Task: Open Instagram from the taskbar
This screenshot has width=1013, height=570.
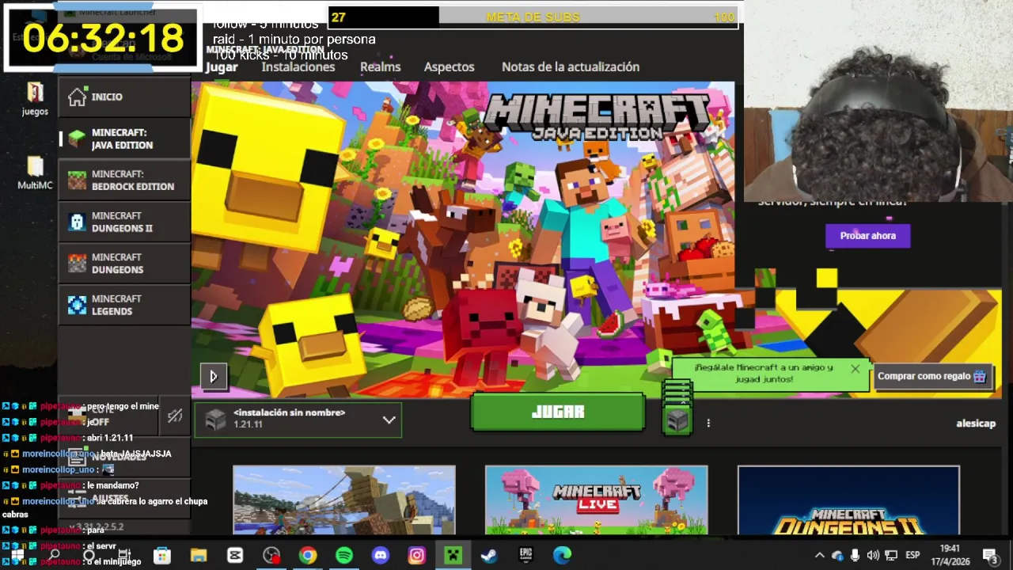Action: 417,556
